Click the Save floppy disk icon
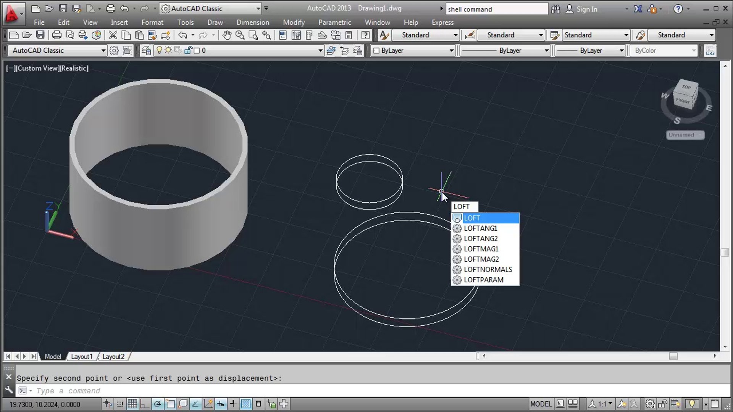Viewport: 733px width, 412px height. 40,35
